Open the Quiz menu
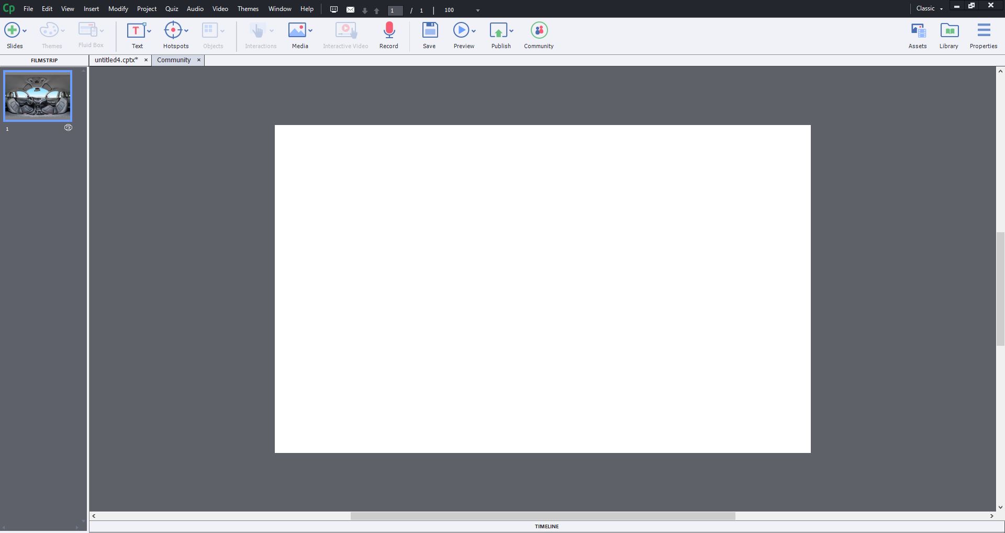 tap(172, 9)
